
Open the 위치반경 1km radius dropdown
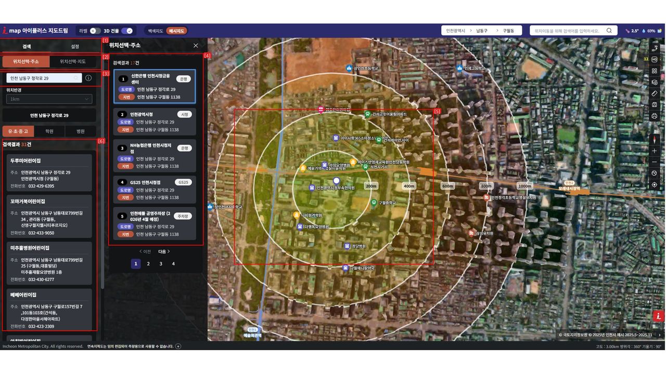tap(49, 99)
